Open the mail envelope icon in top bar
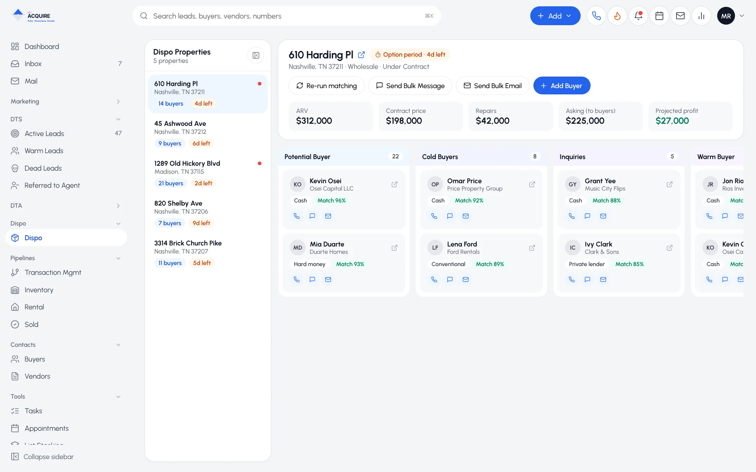The image size is (756, 472). [x=680, y=16]
